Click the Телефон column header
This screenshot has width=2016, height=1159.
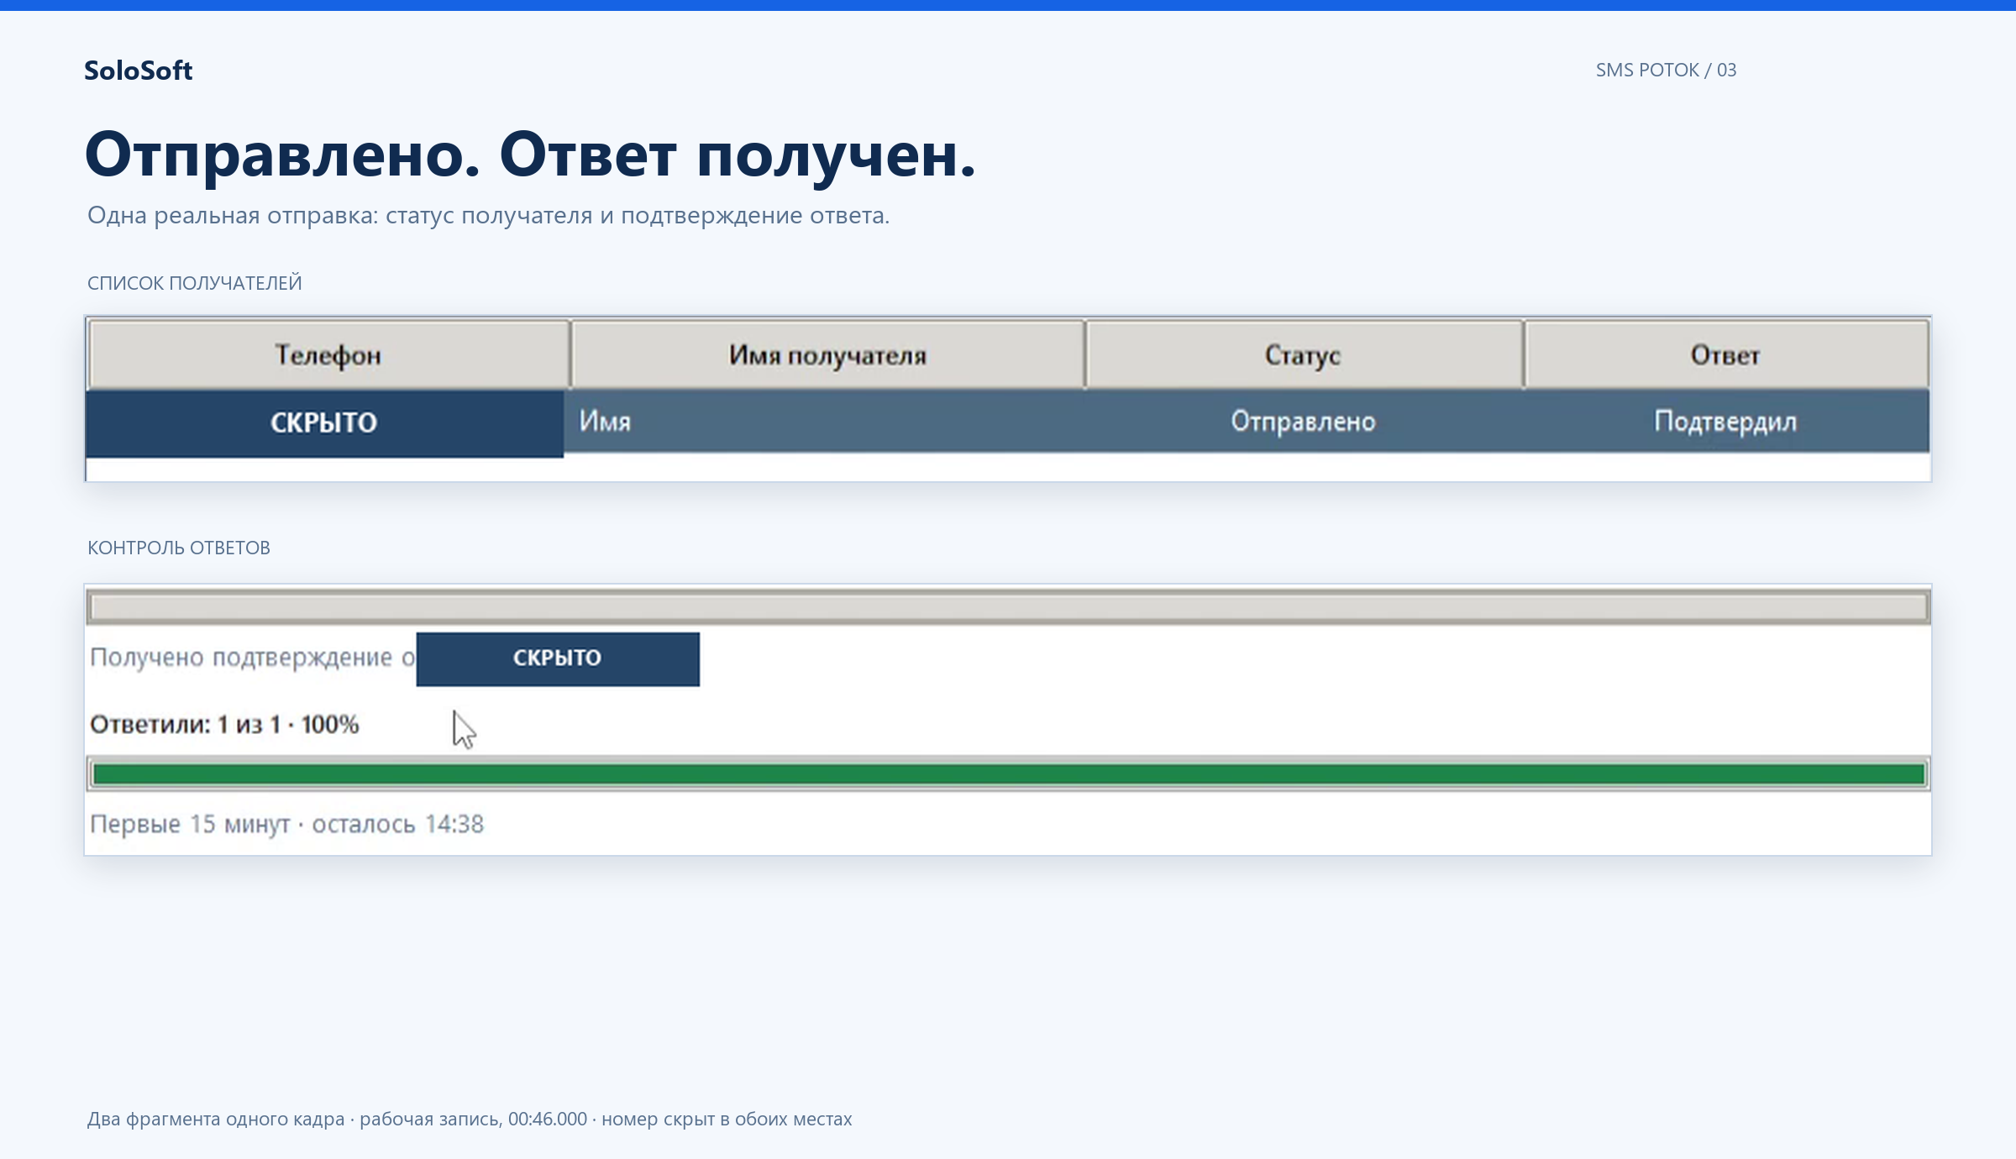coord(328,354)
